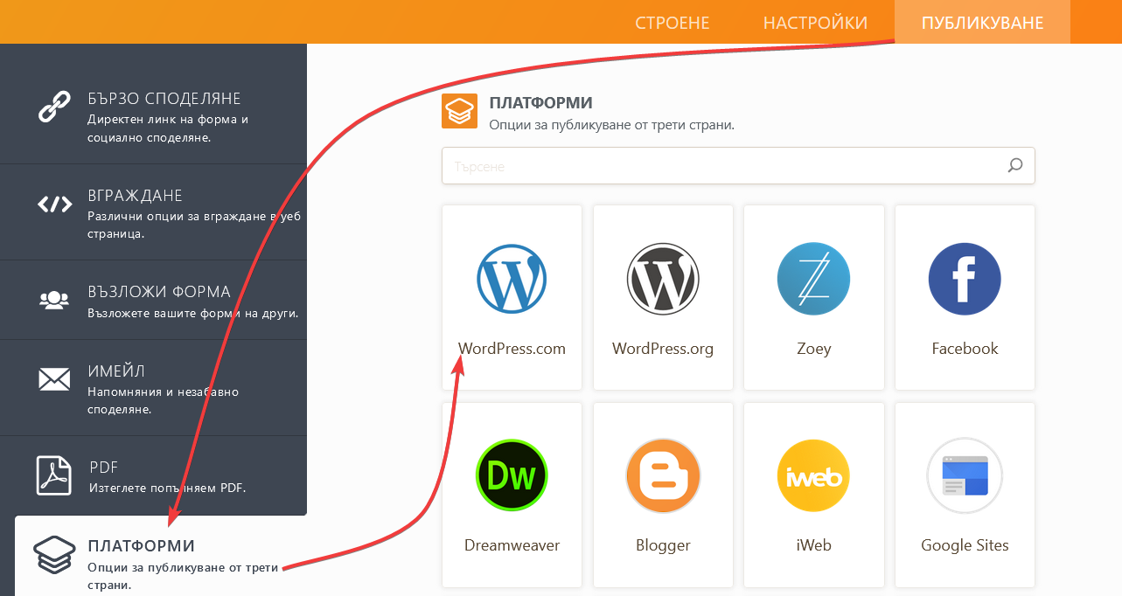1122x596 pixels.
Task: Click the email envelope icon
Action: pyautogui.click(x=54, y=379)
